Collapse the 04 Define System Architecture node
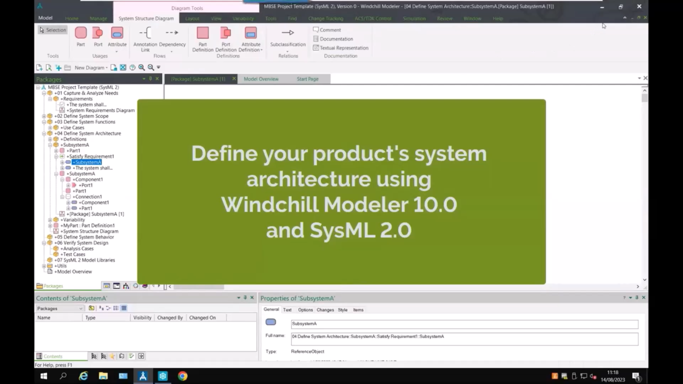This screenshot has height=384, width=683. [x=44, y=134]
